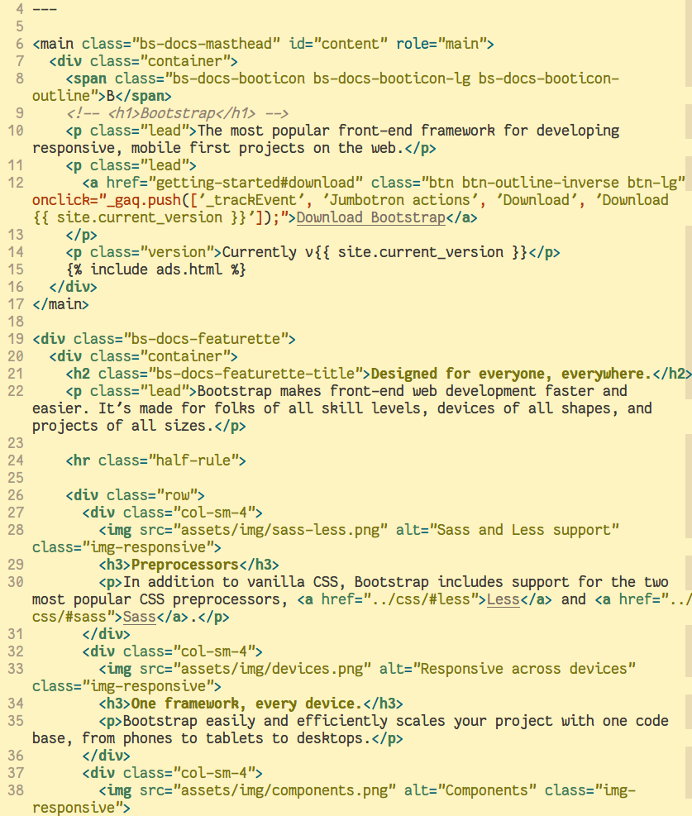This screenshot has width=692, height=816.
Task: Click alt text "Sass and Less support"
Action: tap(523, 530)
